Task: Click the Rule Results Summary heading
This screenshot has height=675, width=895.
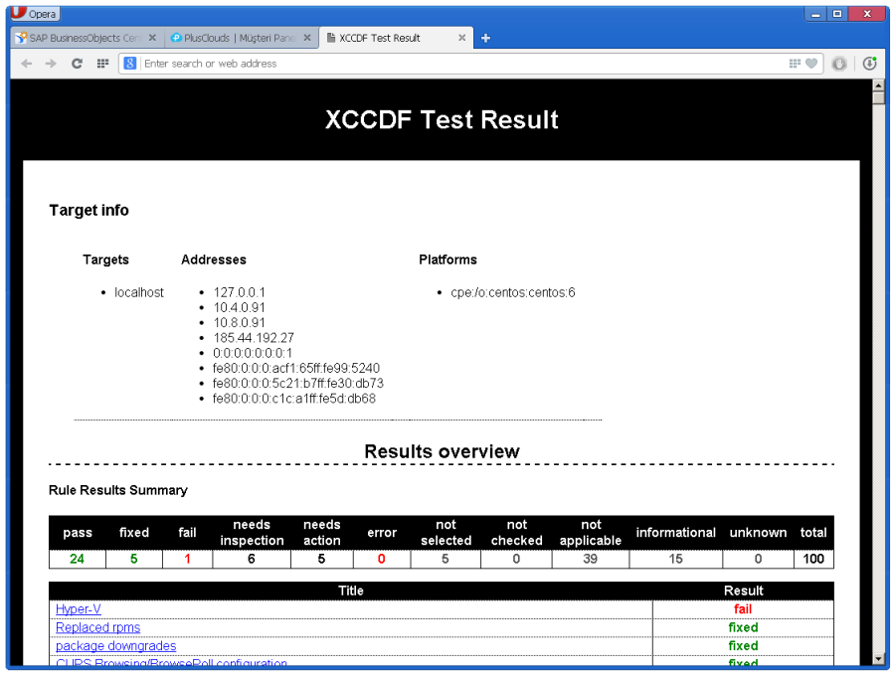Action: pyautogui.click(x=117, y=491)
